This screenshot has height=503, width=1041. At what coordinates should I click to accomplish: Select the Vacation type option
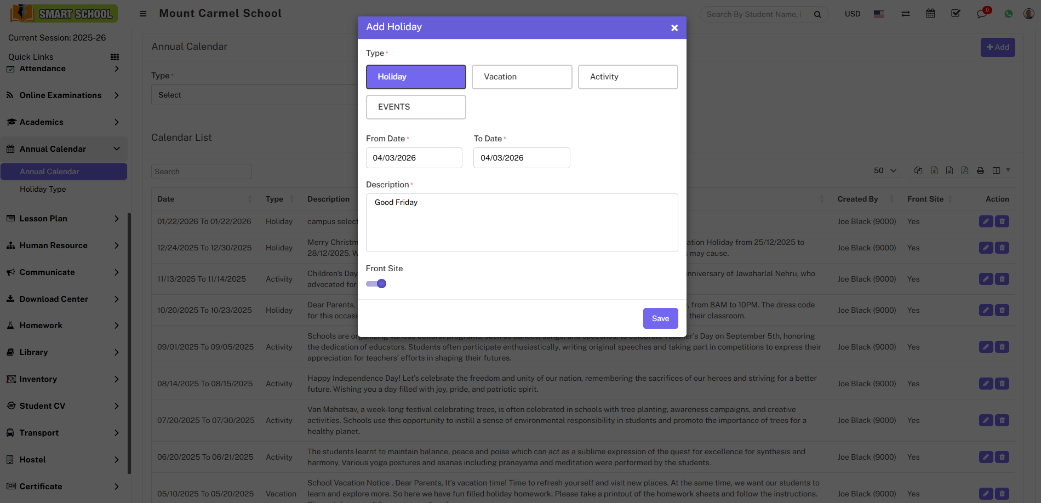pyautogui.click(x=522, y=77)
